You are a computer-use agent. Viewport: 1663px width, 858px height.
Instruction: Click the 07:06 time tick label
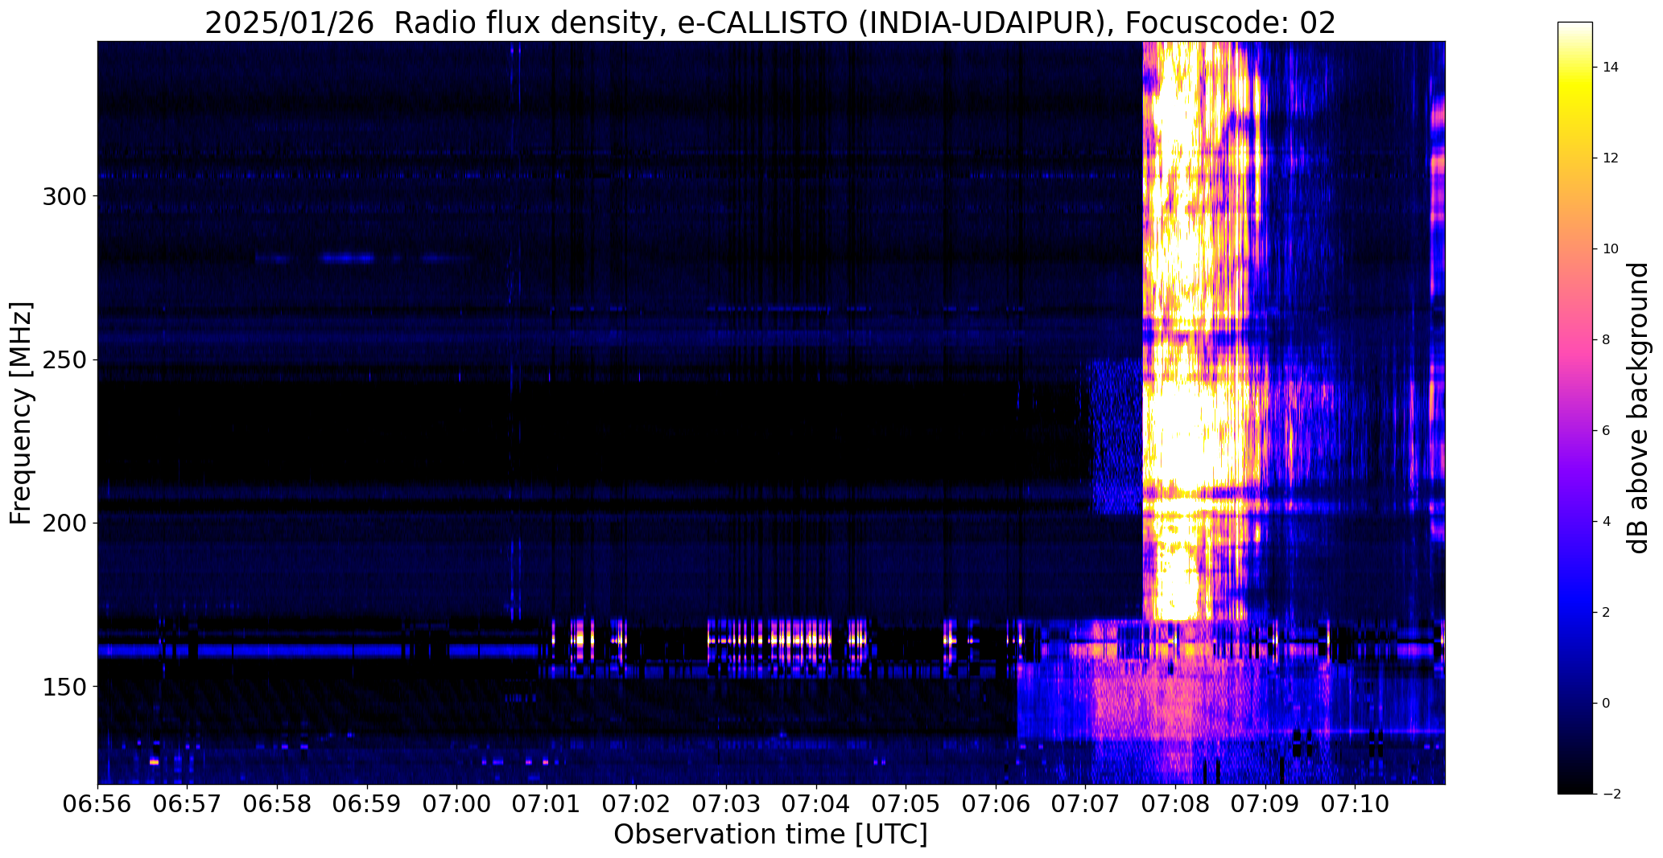tap(997, 804)
